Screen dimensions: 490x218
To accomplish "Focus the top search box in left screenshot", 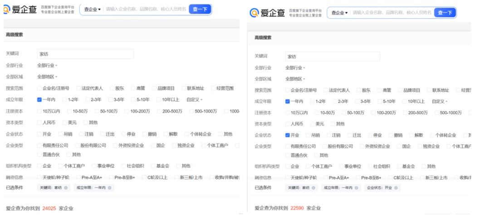I will 146,10.
